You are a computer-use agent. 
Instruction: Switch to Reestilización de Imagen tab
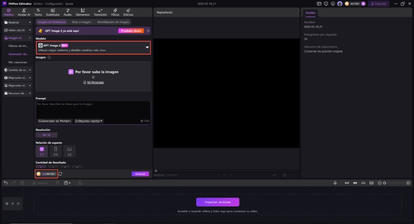point(113,22)
